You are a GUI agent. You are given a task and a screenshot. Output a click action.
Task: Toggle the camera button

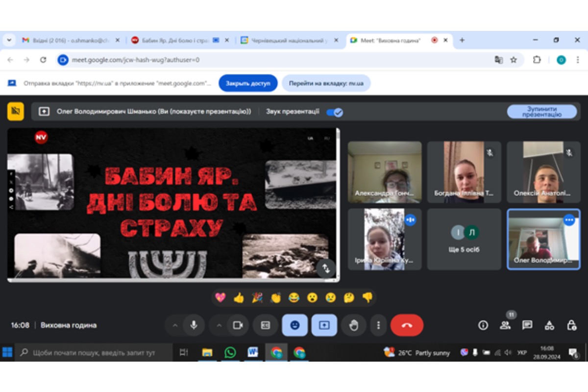(x=238, y=325)
